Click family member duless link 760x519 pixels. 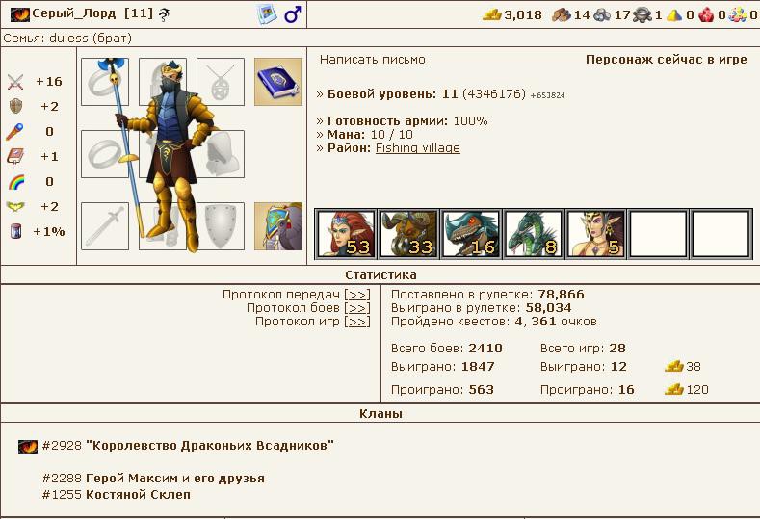pyautogui.click(x=68, y=39)
